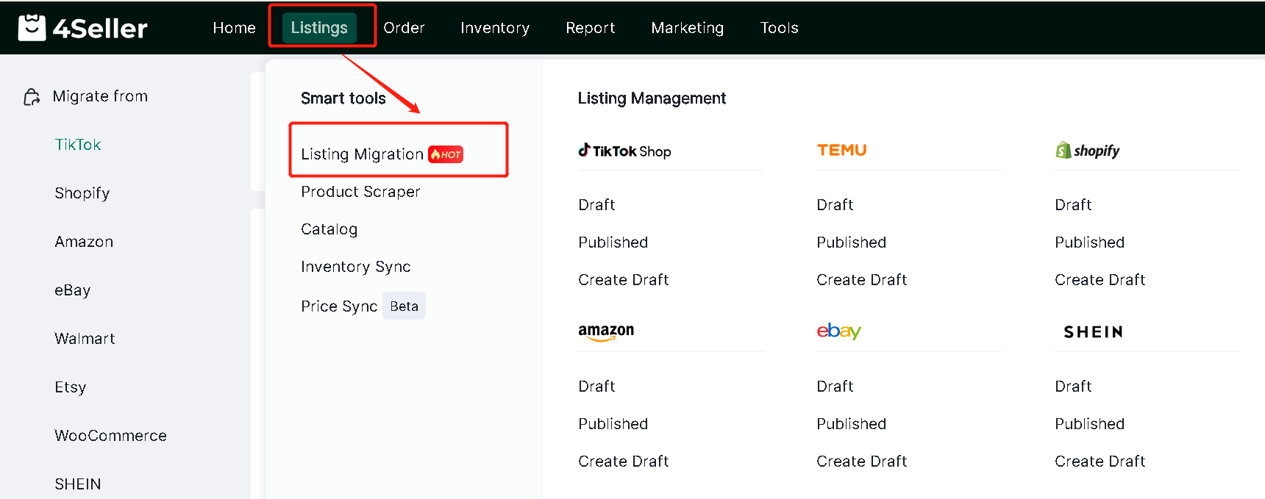Open the Listings menu
The height and width of the screenshot is (499, 1265).
click(319, 28)
